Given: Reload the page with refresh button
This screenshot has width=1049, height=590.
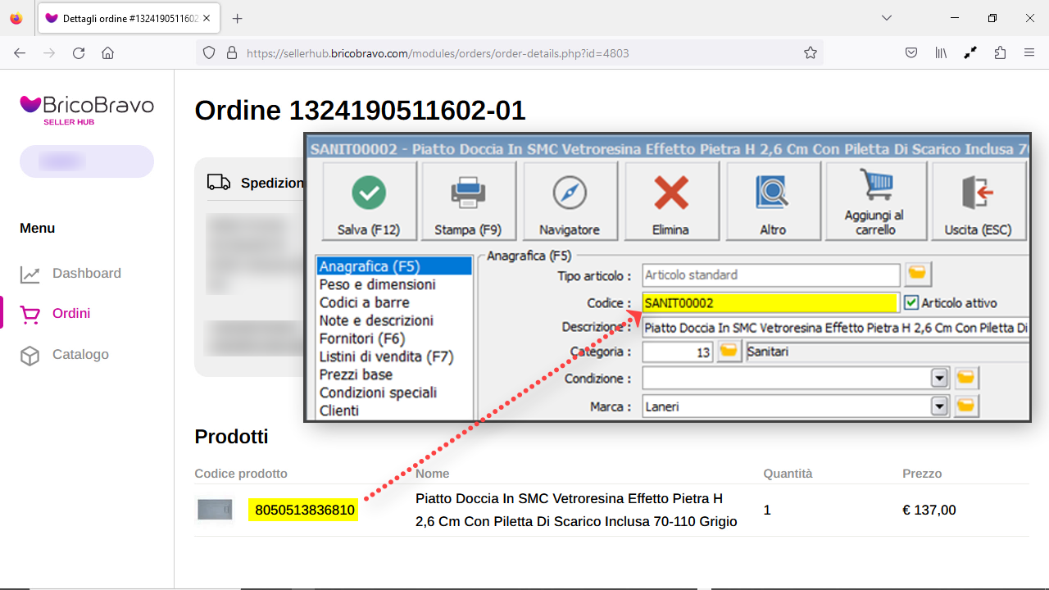Looking at the screenshot, I should tap(79, 53).
